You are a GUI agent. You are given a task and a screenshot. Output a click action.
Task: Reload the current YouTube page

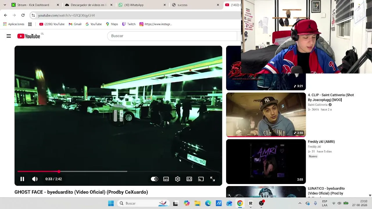pos(23,15)
